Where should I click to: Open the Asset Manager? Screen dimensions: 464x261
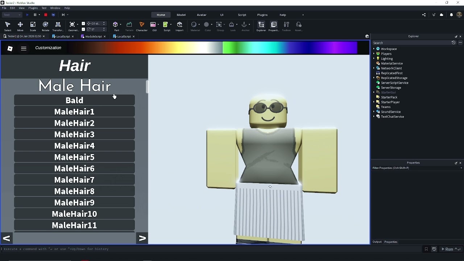(299, 26)
